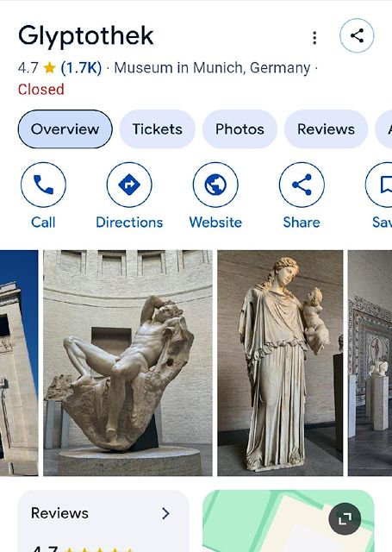Open the Reviews tab chip
This screenshot has width=392, height=552.
[326, 129]
